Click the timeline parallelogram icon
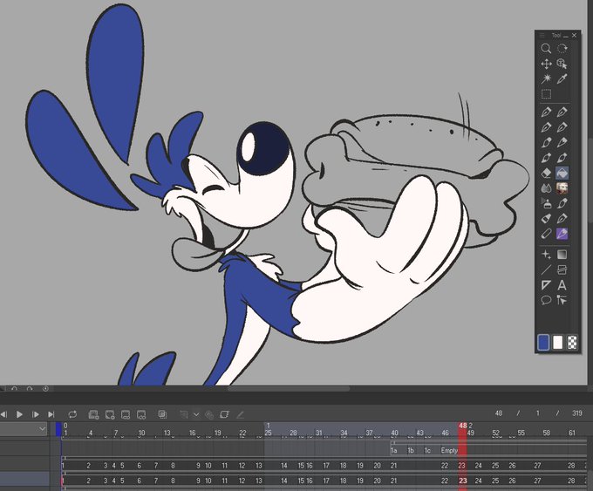The height and width of the screenshot is (491, 593). pyautogui.click(x=224, y=414)
